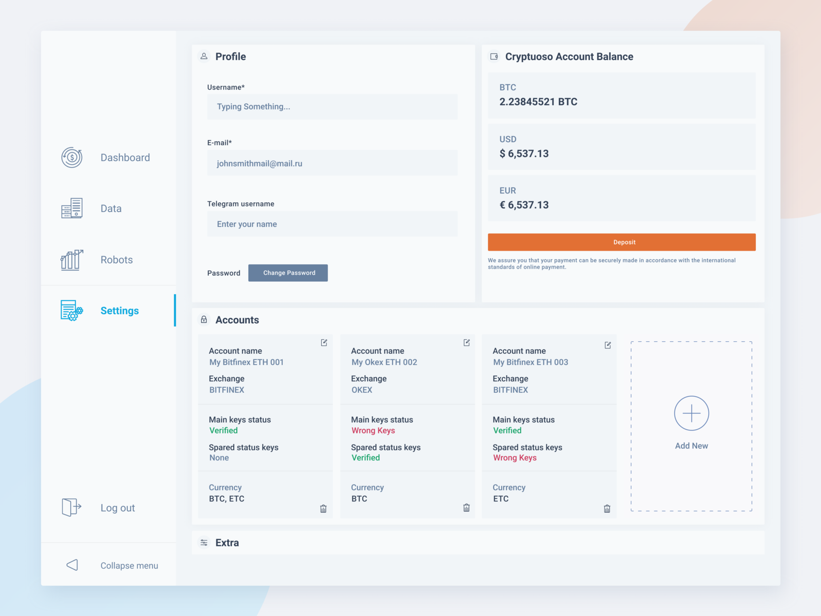Click the Telegram username field
Screen dimensions: 821x616
click(333, 224)
